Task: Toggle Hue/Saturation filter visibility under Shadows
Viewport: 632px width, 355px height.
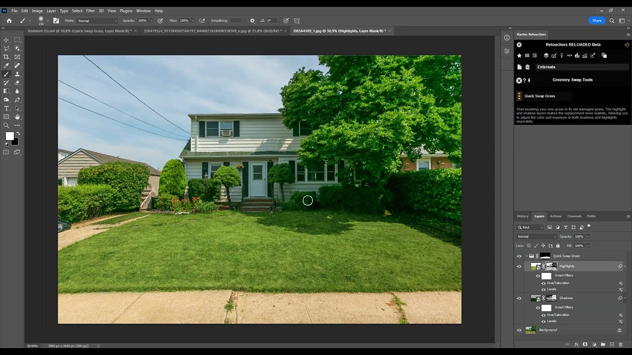Action: pos(544,315)
